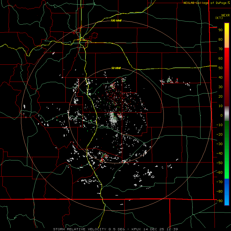This screenshot has width=231, height=231.
Task: Click the NEXR label above the color scale
Action: [225, 15]
